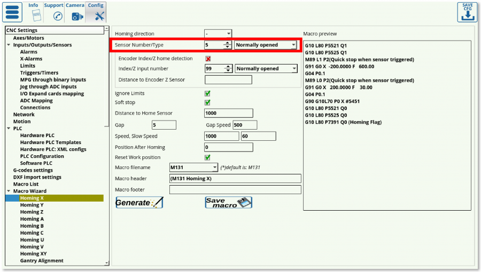This screenshot has height=272, width=481.
Task: Open the Support phone icon
Action: click(54, 15)
